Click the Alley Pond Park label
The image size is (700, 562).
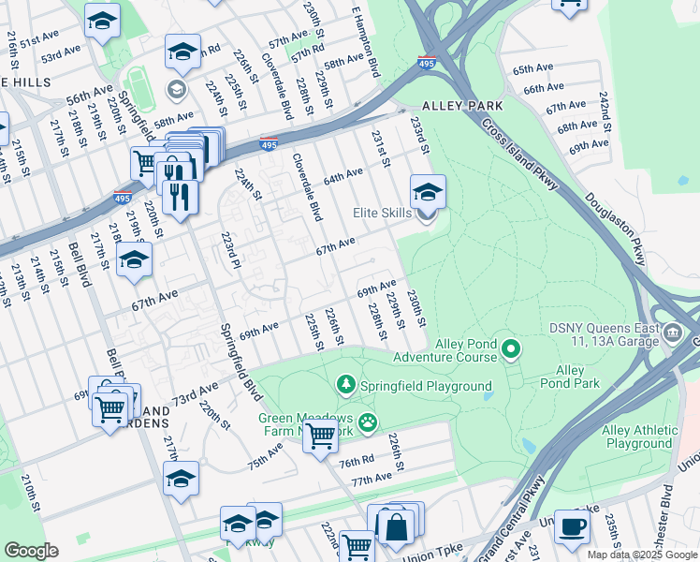pyautogui.click(x=570, y=377)
